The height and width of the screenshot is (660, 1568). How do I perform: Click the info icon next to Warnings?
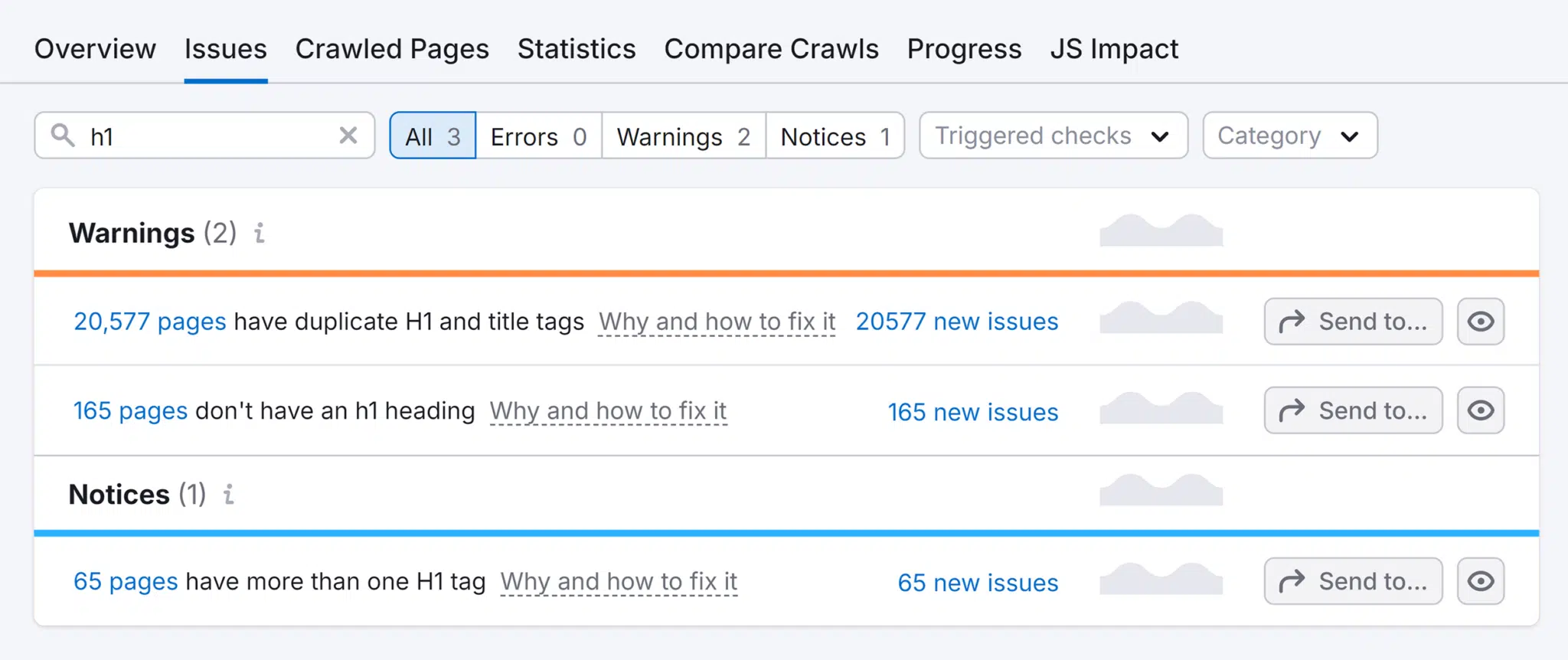259,234
